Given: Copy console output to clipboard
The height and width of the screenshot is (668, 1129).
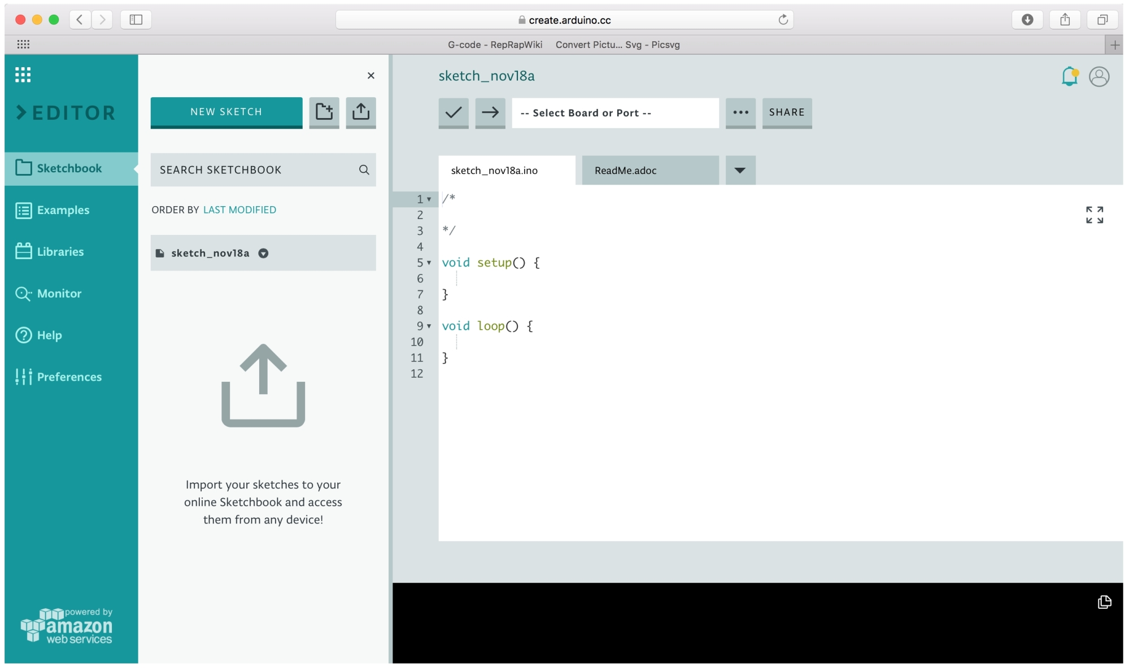Looking at the screenshot, I should (x=1104, y=602).
